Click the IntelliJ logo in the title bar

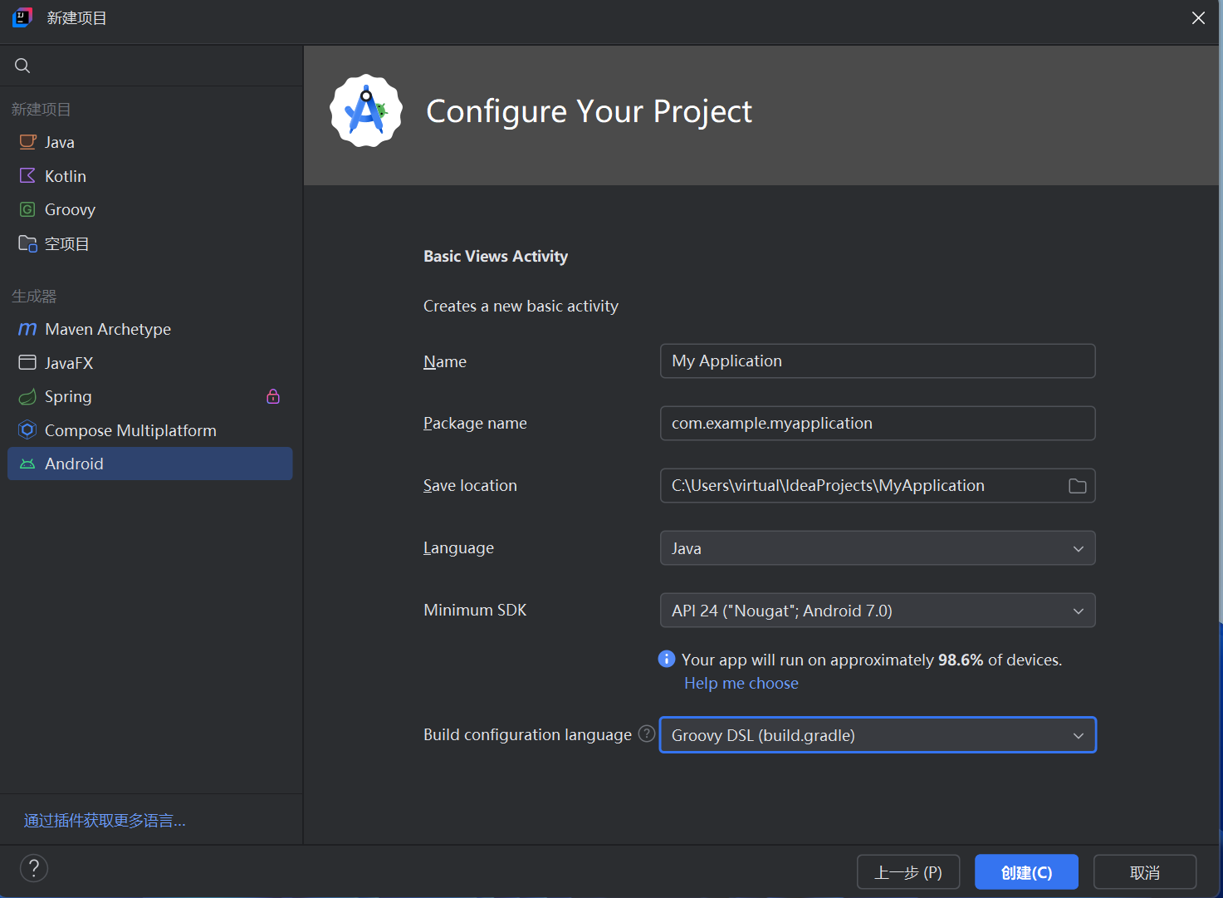[22, 17]
